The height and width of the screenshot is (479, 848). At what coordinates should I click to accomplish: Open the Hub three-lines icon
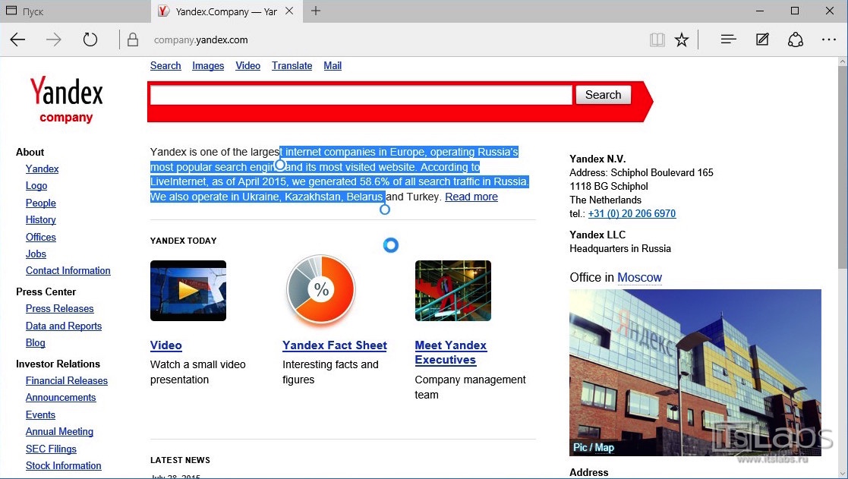(729, 39)
